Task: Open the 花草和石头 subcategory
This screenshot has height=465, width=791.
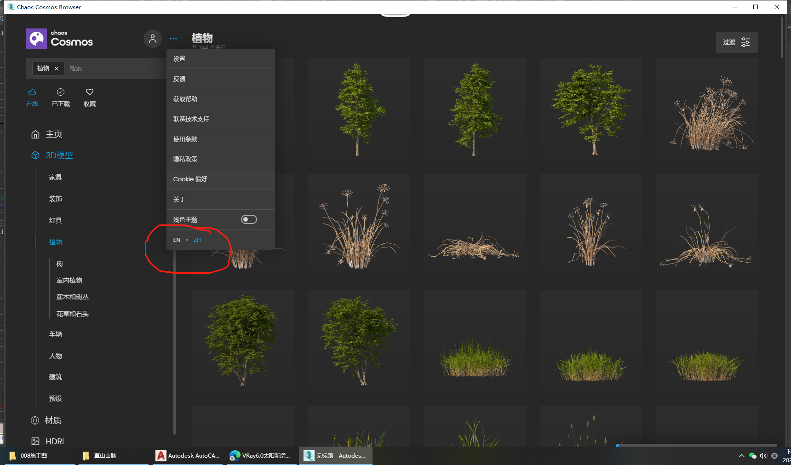Action: [73, 314]
